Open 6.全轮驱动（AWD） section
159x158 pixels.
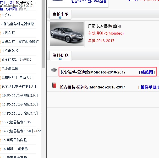pyautogui.click(x=17, y=60)
